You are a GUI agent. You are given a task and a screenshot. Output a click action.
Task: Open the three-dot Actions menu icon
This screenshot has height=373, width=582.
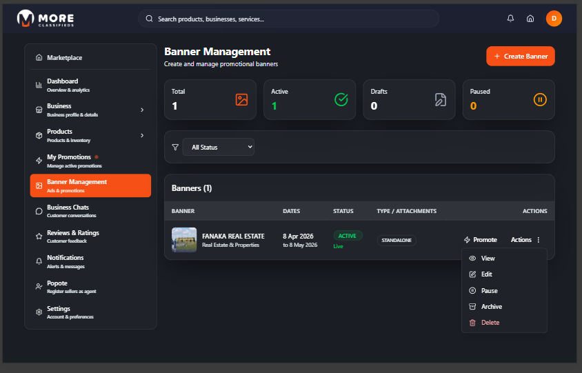click(x=539, y=240)
